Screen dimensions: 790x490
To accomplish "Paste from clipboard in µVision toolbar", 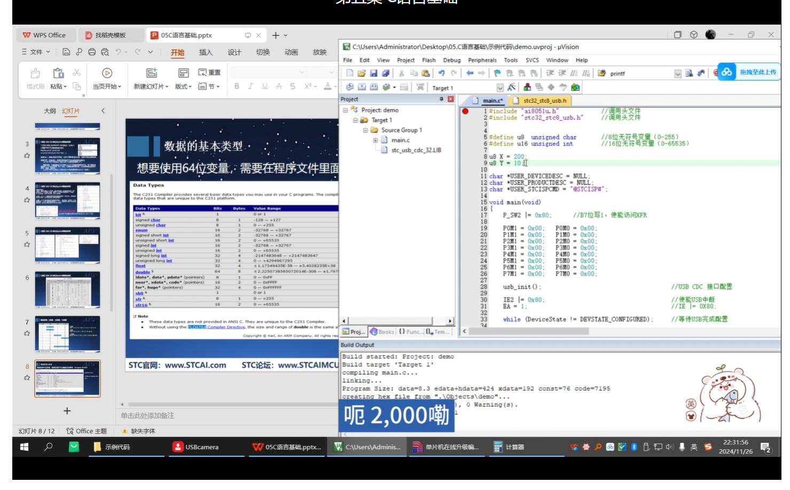I will point(426,73).
